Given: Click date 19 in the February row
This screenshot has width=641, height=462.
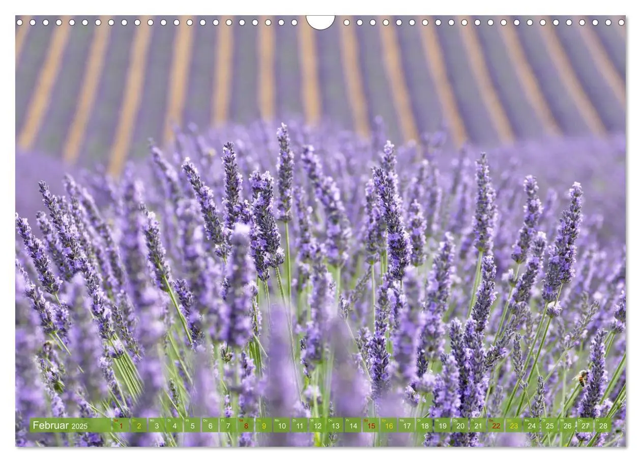Looking at the screenshot, I should click(442, 425).
